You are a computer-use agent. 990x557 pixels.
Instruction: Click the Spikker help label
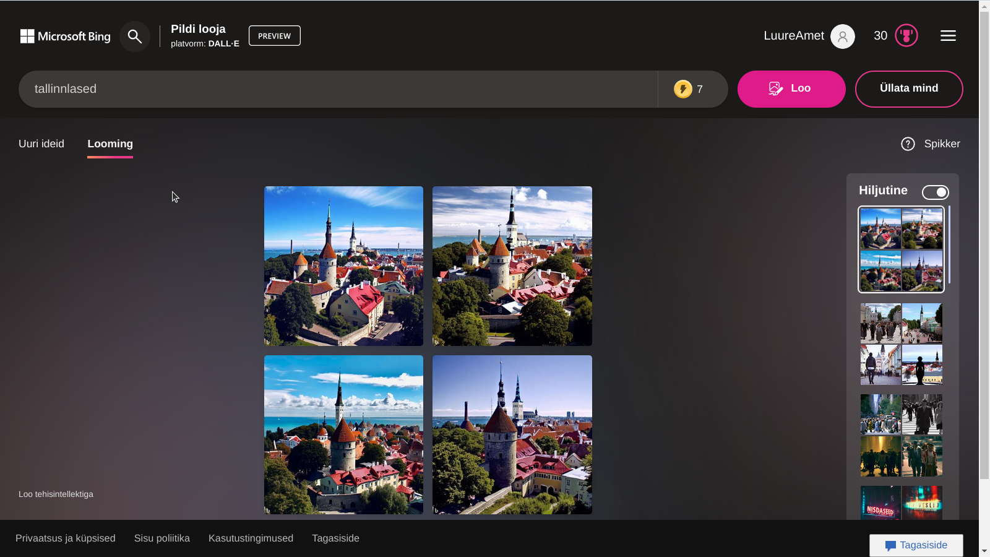[x=942, y=144]
